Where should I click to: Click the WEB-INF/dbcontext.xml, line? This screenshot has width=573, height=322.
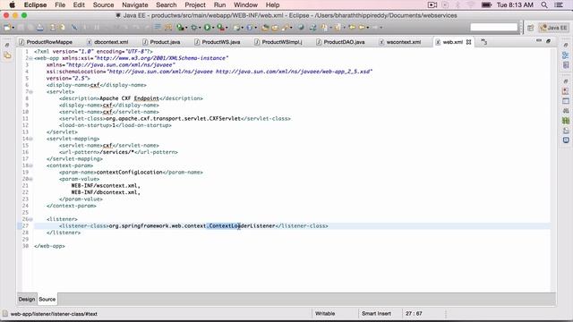tap(106, 192)
